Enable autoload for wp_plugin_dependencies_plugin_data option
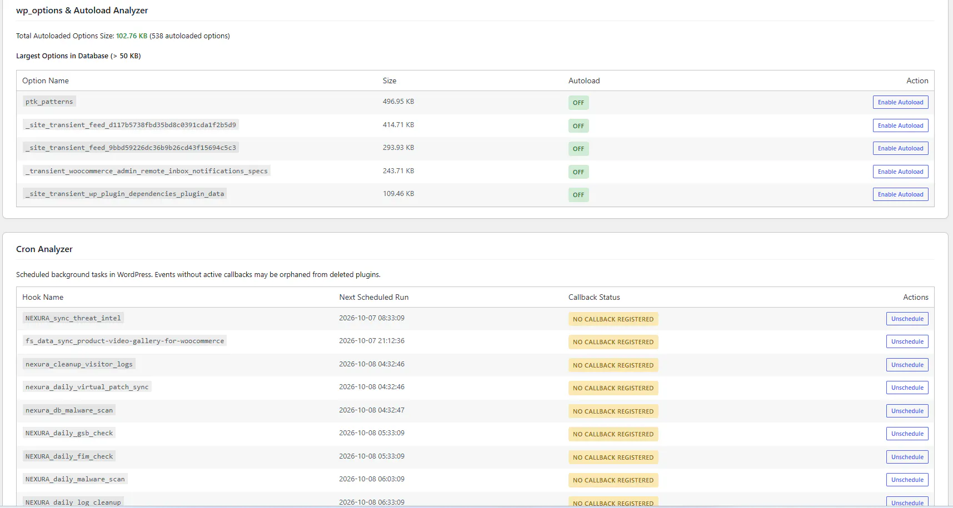Viewport: 953px width, 508px height. 900,194
